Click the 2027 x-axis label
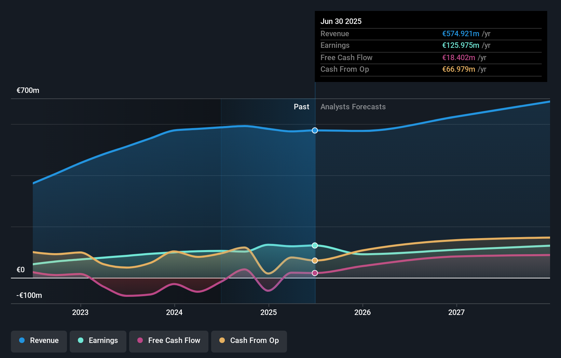Screen dimensions: 561x358 pos(456,312)
